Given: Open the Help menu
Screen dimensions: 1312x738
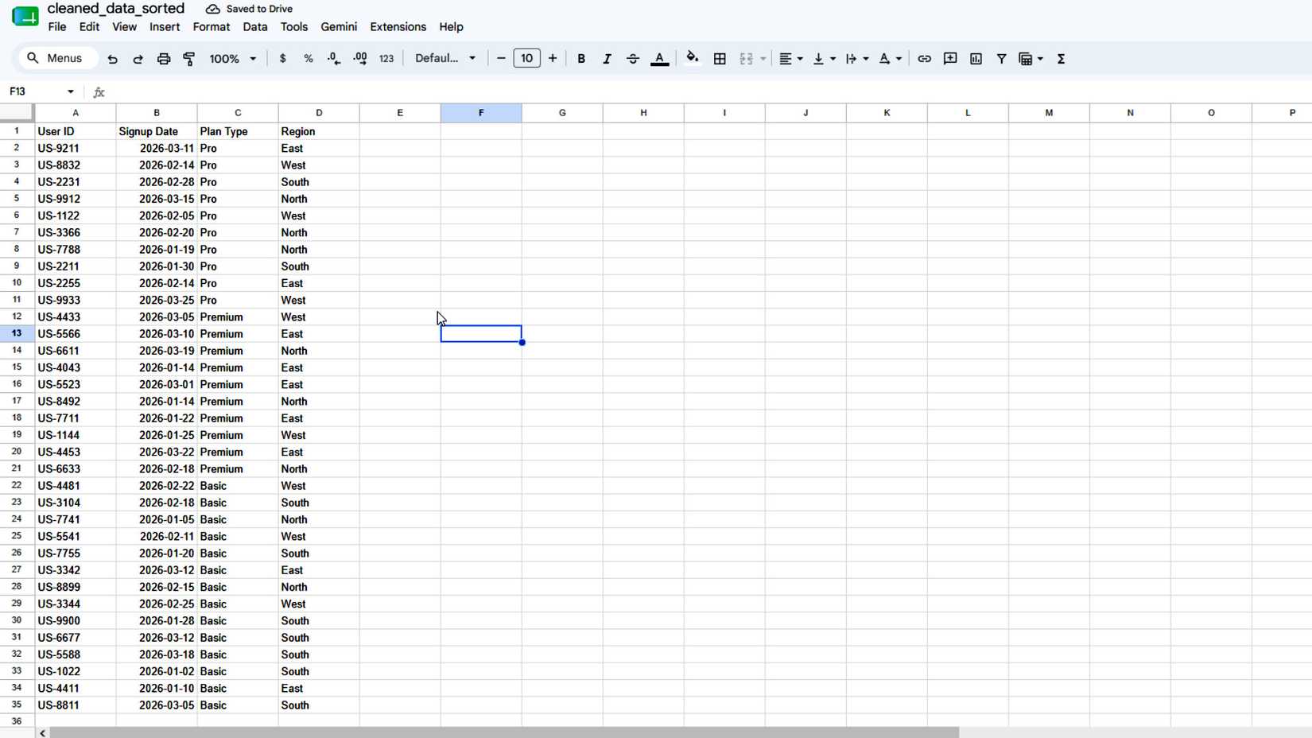Looking at the screenshot, I should (x=451, y=27).
